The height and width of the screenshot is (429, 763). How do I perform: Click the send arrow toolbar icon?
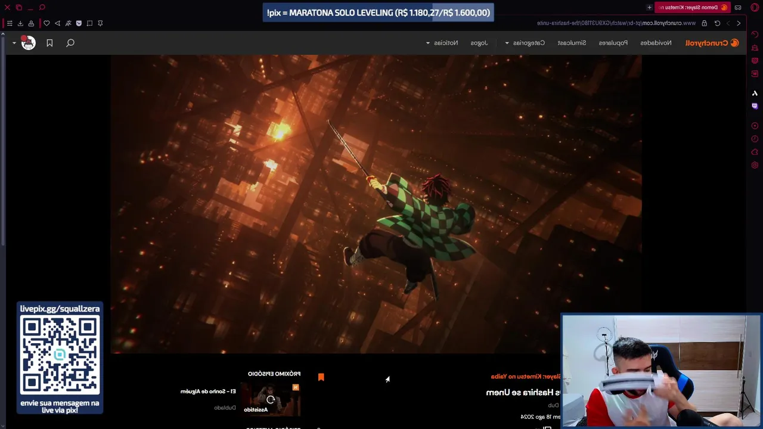[x=57, y=23]
